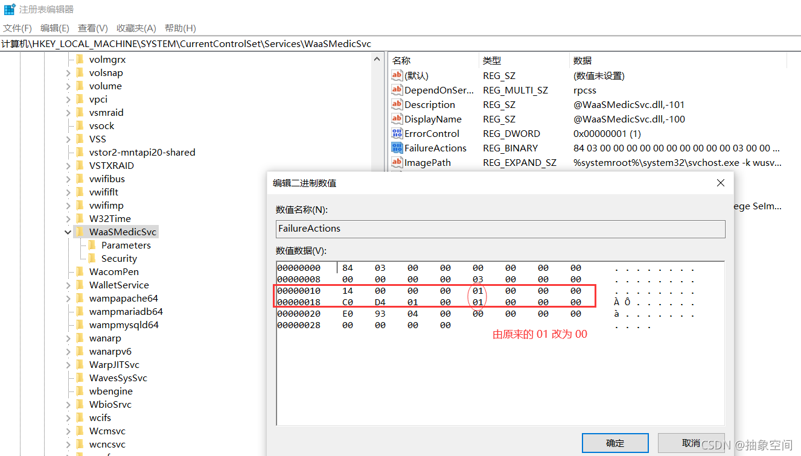This screenshot has height=456, width=801.
Task: Click the FailureActions binary value icon
Action: [x=397, y=148]
